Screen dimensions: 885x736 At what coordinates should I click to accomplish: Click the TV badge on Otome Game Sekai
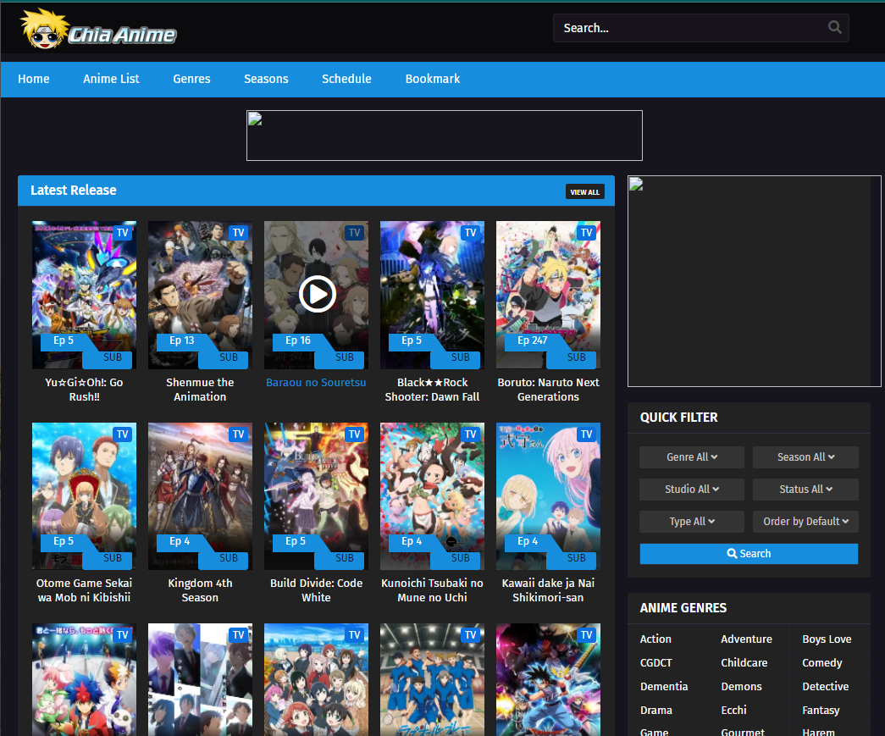pyautogui.click(x=123, y=434)
